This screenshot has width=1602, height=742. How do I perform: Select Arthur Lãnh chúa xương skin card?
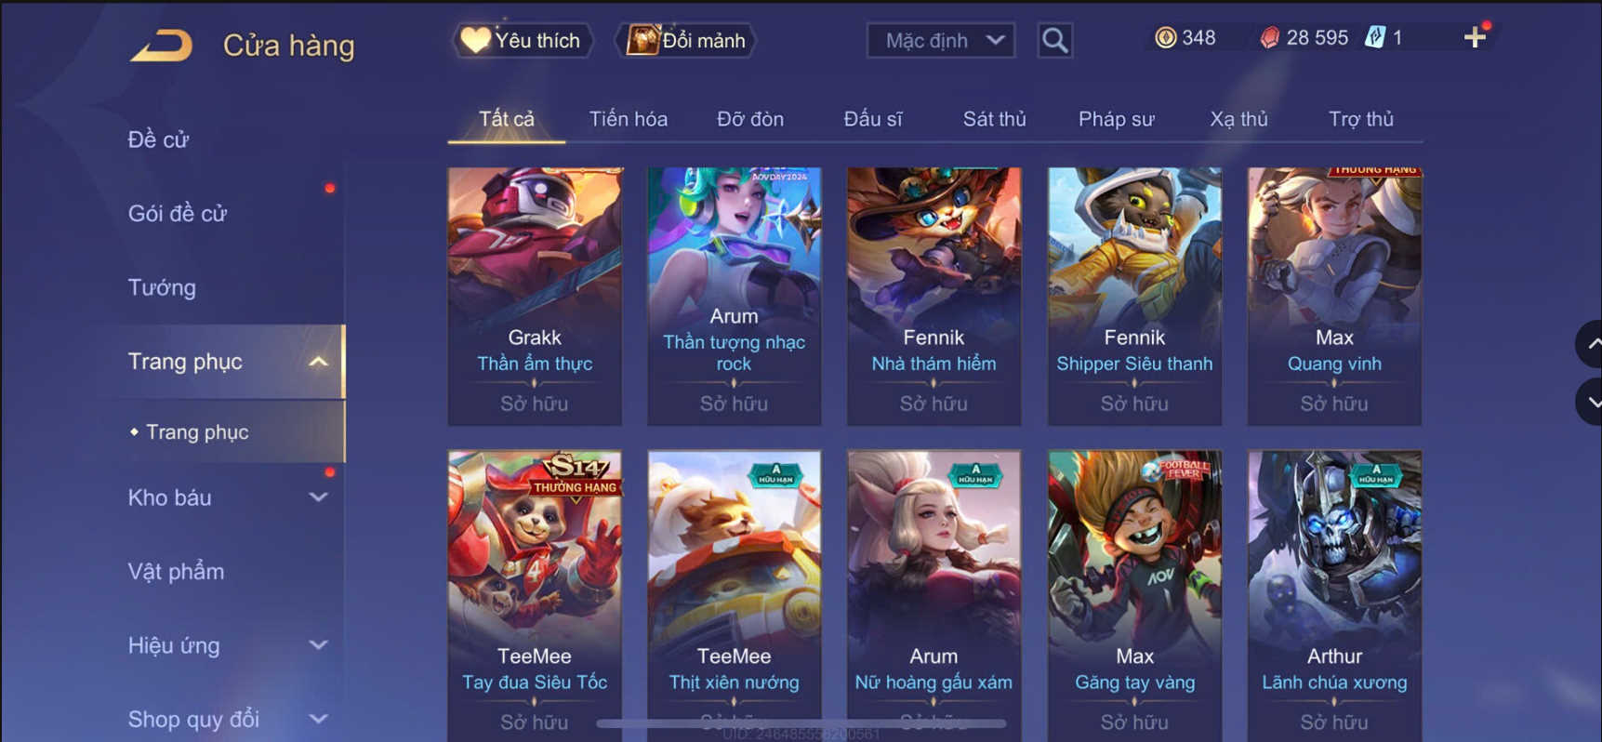pos(1334,596)
